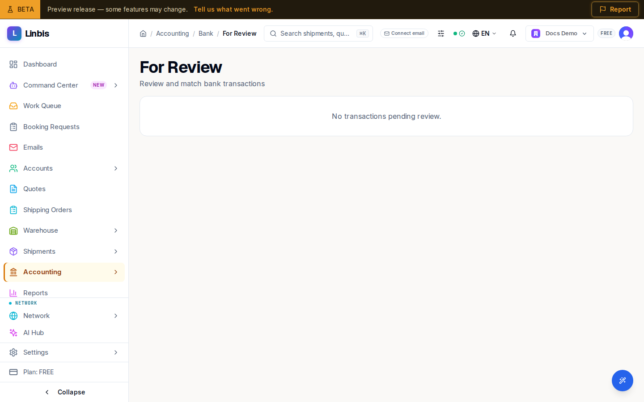Focus the Search shipments field
Image resolution: width=644 pixels, height=402 pixels.
[318, 33]
